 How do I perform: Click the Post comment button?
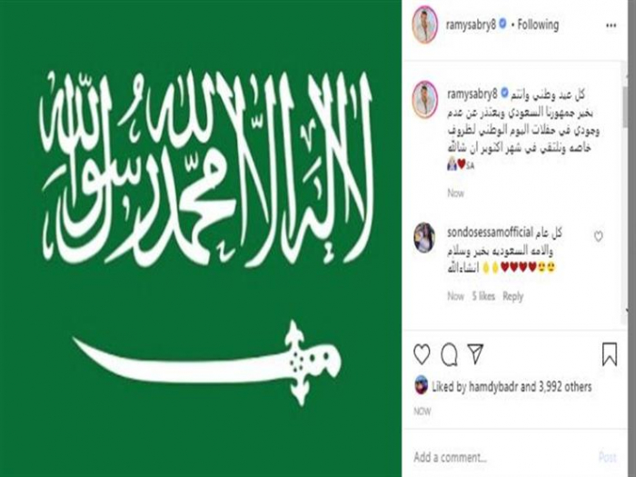tap(607, 458)
